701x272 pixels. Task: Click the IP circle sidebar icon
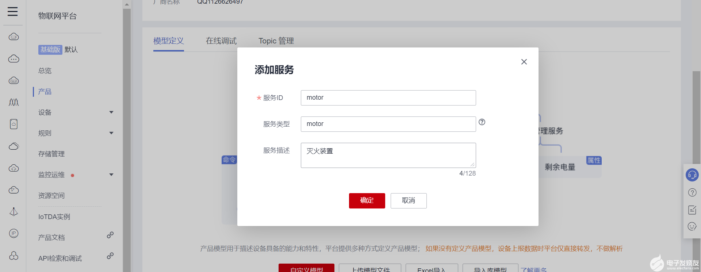[14, 233]
